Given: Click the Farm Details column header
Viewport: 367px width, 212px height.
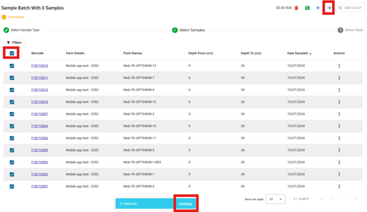Looking at the screenshot, I should click(75, 53).
